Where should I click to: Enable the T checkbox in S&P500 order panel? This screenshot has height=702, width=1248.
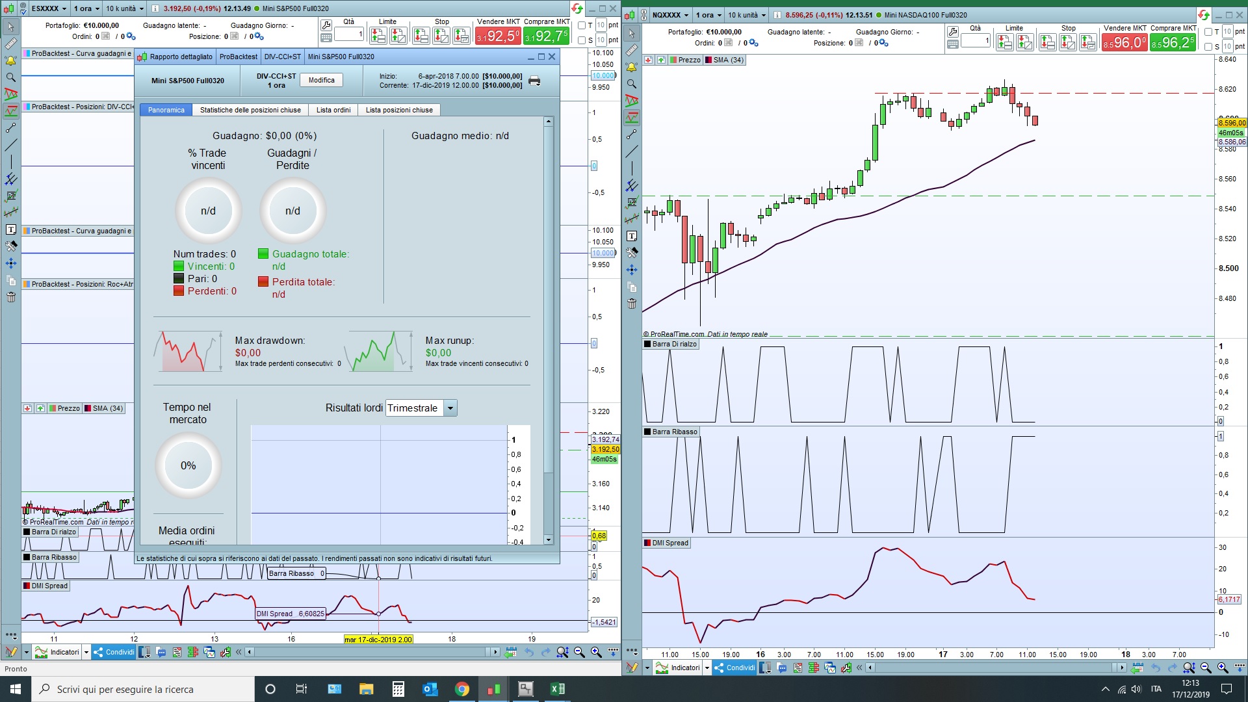click(582, 25)
